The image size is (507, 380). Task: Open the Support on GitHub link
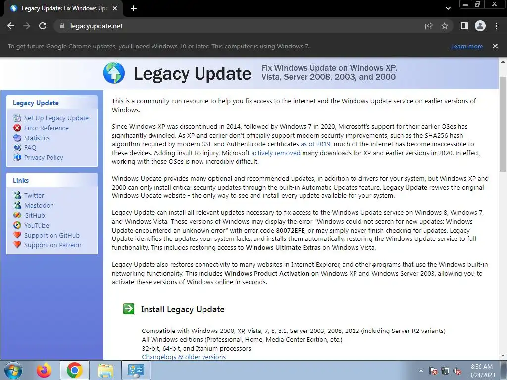point(51,235)
